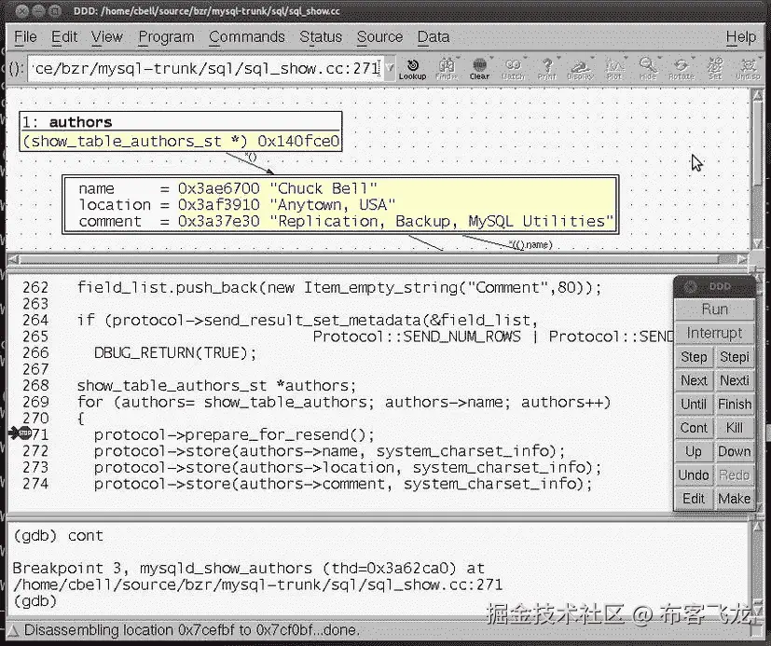The image size is (771, 646).
Task: Open the File menu
Action: point(25,37)
